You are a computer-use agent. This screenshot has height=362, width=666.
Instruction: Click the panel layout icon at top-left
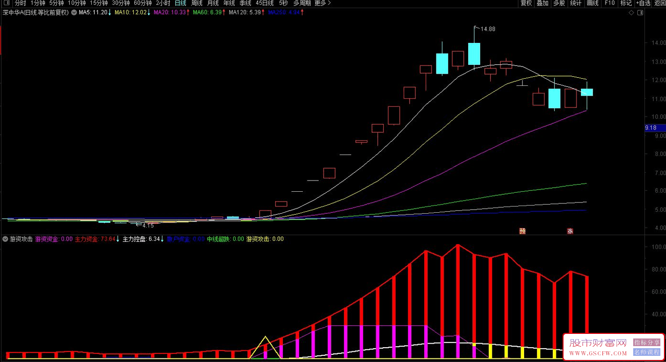tap(6, 3)
